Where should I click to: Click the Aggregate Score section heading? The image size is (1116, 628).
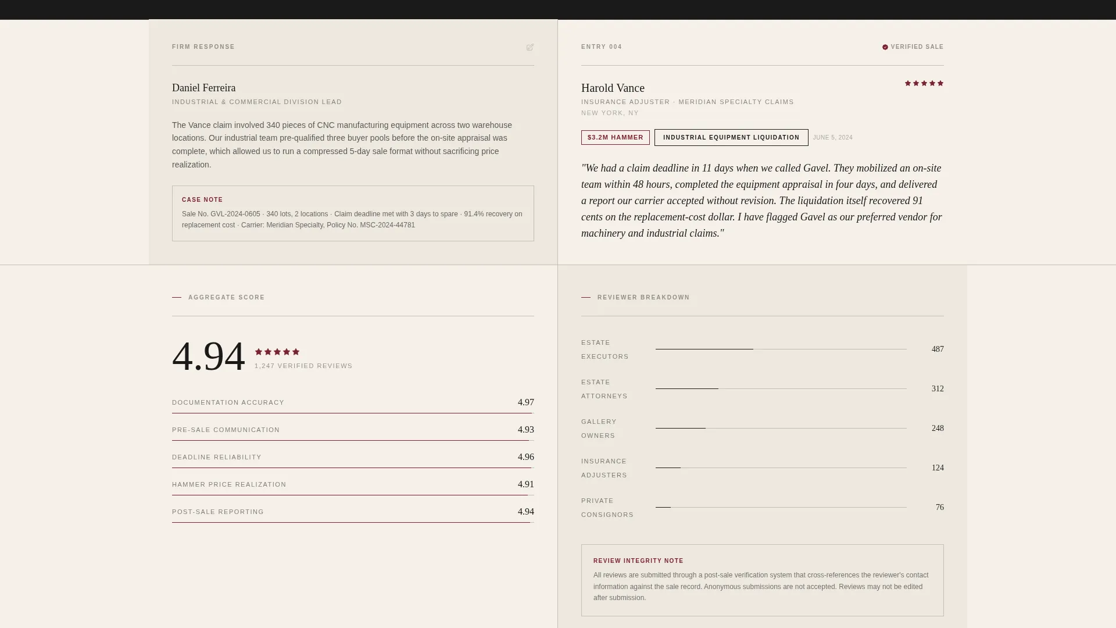point(226,298)
